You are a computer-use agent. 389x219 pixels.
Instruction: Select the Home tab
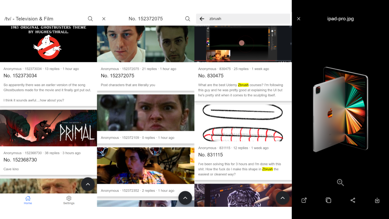tap(28, 200)
